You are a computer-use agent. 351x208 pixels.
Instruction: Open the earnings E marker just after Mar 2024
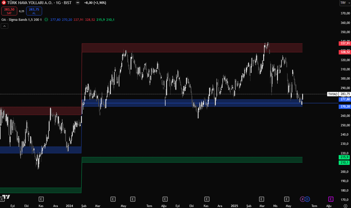[113, 199]
